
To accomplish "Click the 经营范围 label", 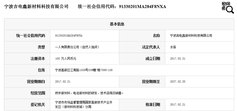I will [x=38, y=93].
